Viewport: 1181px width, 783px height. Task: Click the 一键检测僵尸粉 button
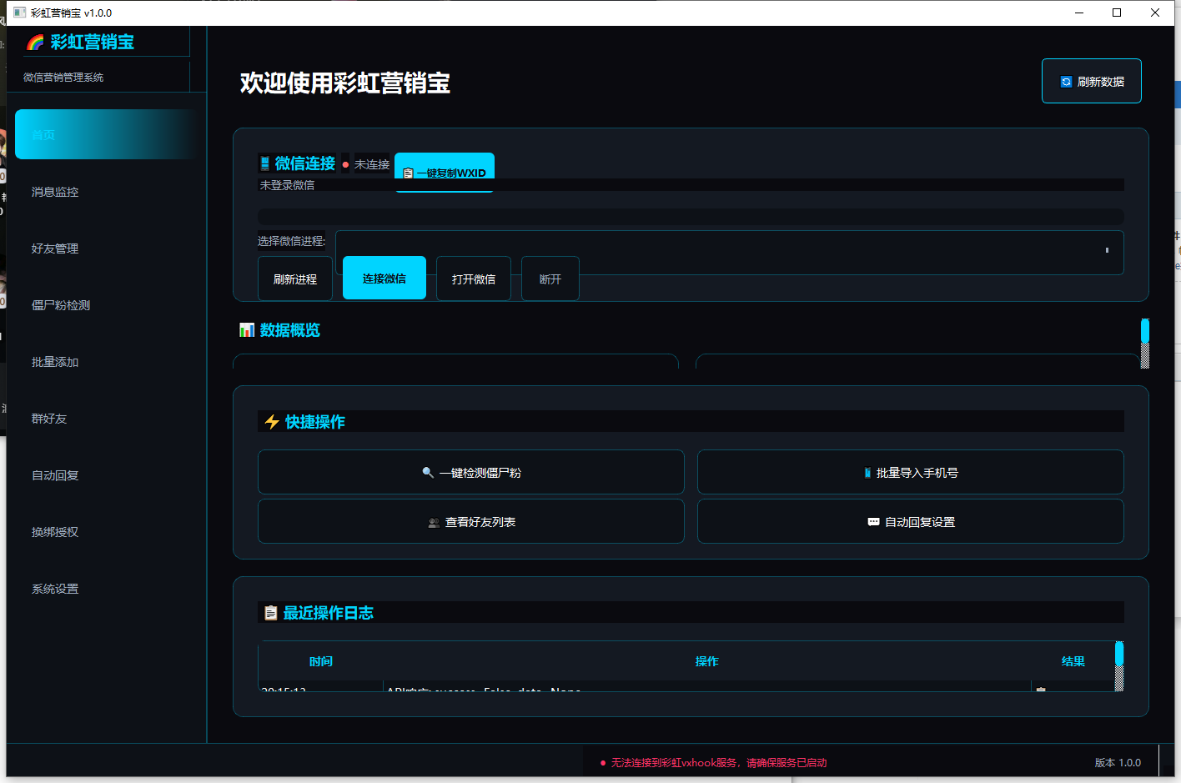[471, 472]
